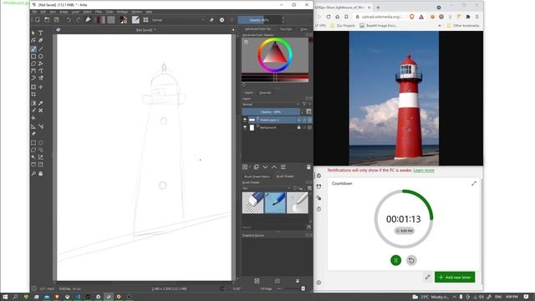Open the brush preset tag filter dropdown

(266, 188)
